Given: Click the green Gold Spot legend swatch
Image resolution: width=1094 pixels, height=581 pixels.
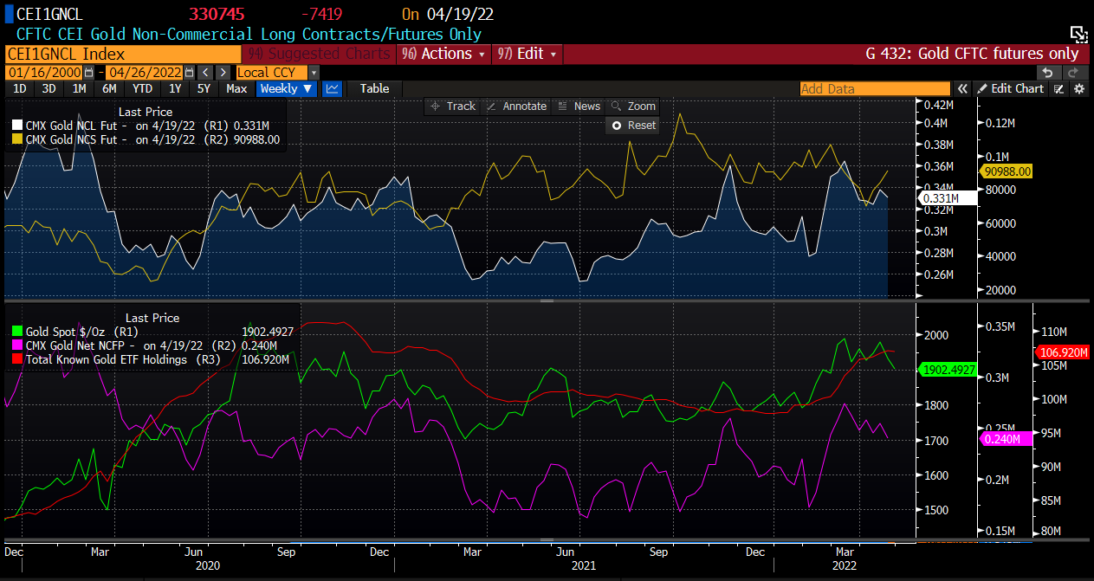Looking at the screenshot, I should 17,332.
